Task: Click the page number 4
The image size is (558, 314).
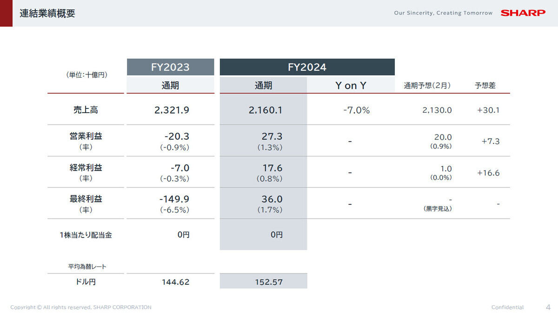Action: pos(548,307)
